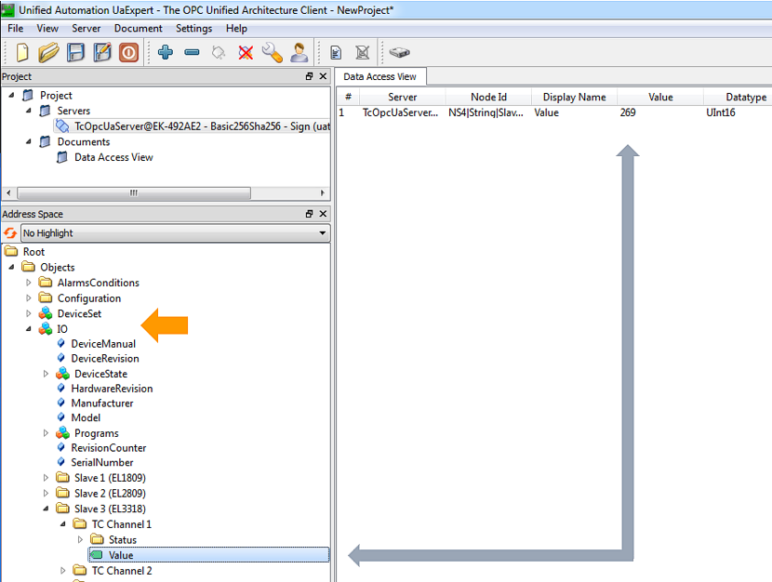This screenshot has height=582, width=772.
Task: Click the remove document toolbar icon
Action: [x=363, y=52]
